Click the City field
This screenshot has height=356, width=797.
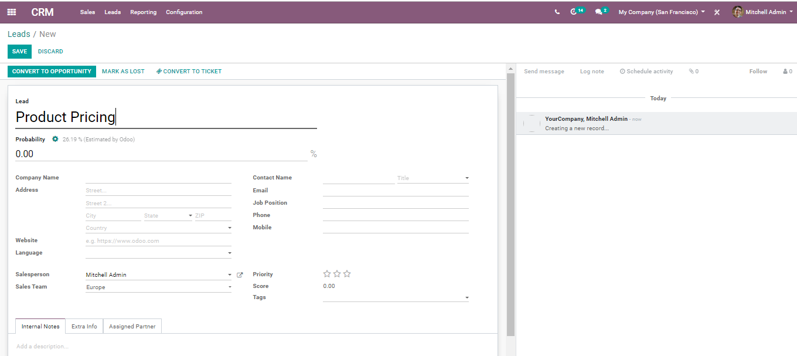tap(113, 216)
